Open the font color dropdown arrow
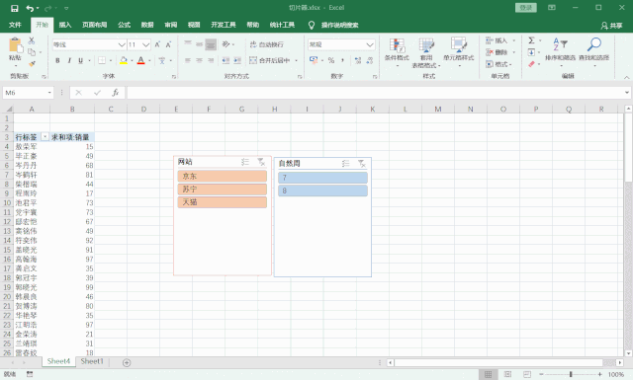The width and height of the screenshot is (633, 380). click(x=149, y=61)
